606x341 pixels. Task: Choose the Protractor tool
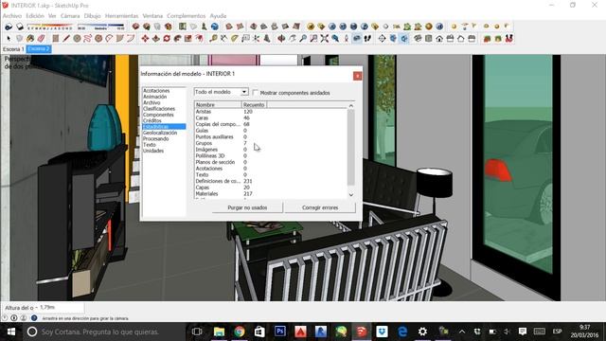click(235, 38)
